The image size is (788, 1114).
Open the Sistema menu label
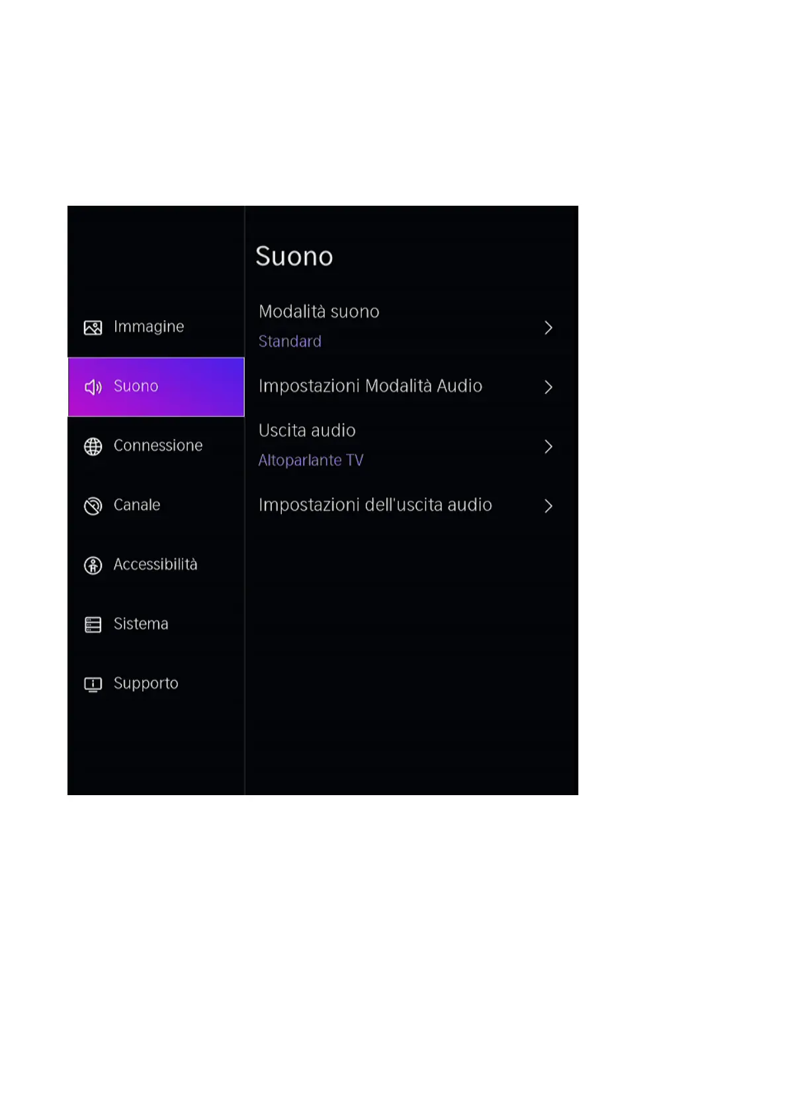pyautogui.click(x=141, y=624)
